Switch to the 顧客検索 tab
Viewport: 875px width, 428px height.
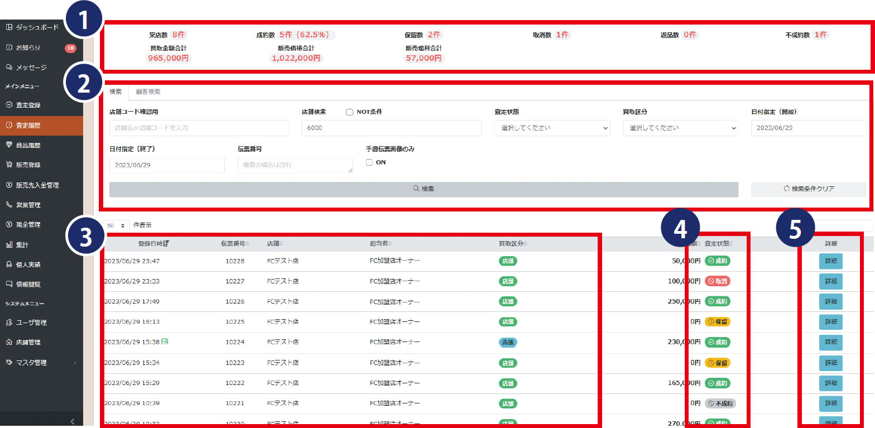(x=148, y=92)
